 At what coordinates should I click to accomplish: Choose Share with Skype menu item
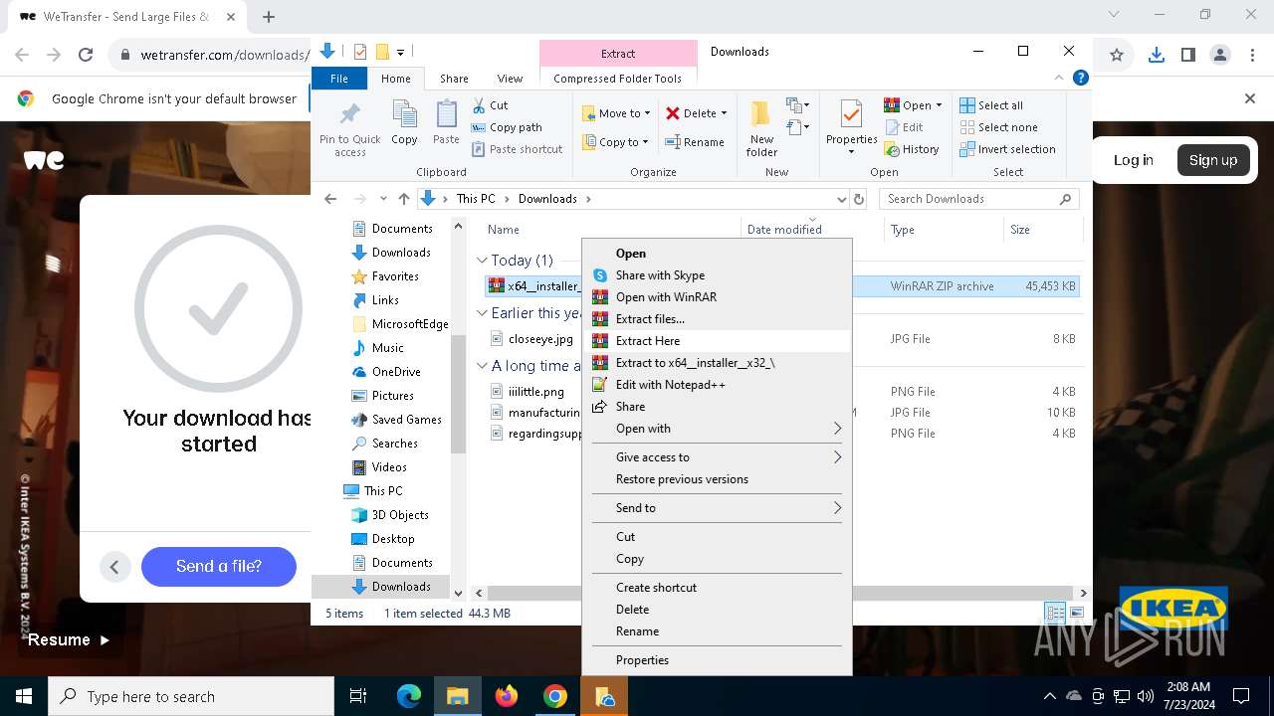pyautogui.click(x=717, y=275)
